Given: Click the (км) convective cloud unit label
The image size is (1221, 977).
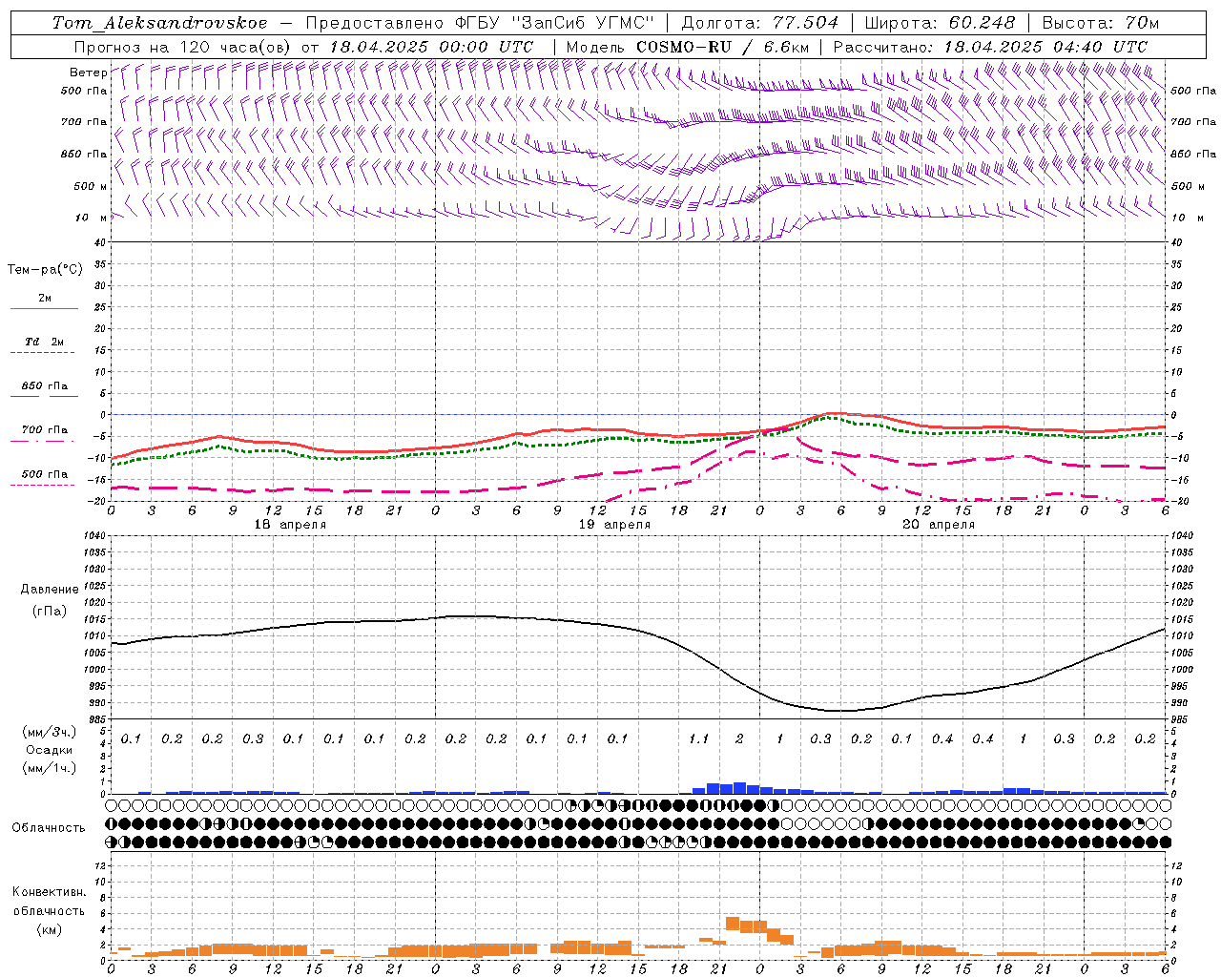Looking at the screenshot, I should (x=49, y=929).
